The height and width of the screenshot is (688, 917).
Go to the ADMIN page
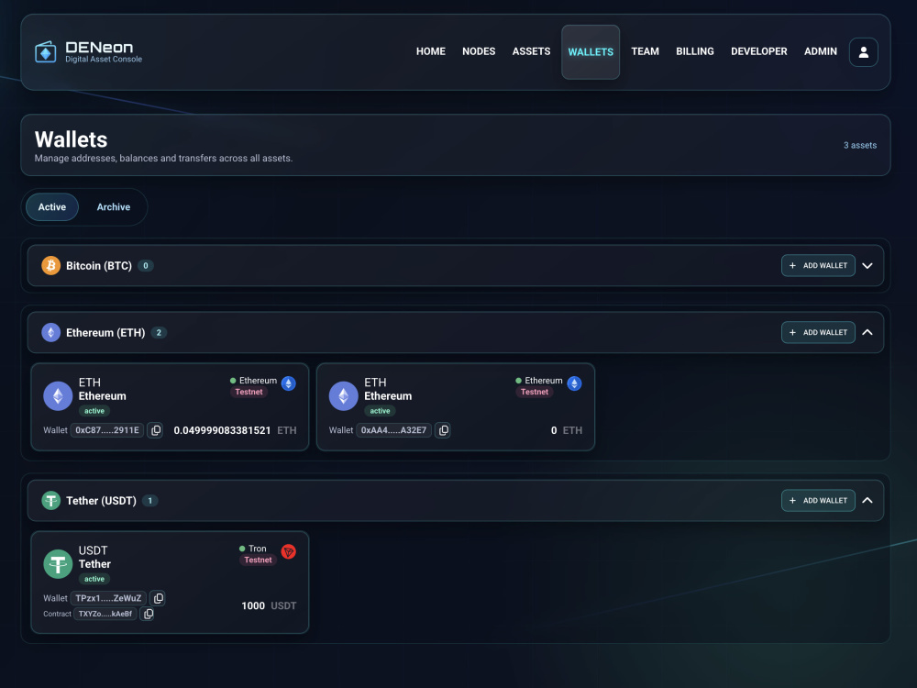821,51
